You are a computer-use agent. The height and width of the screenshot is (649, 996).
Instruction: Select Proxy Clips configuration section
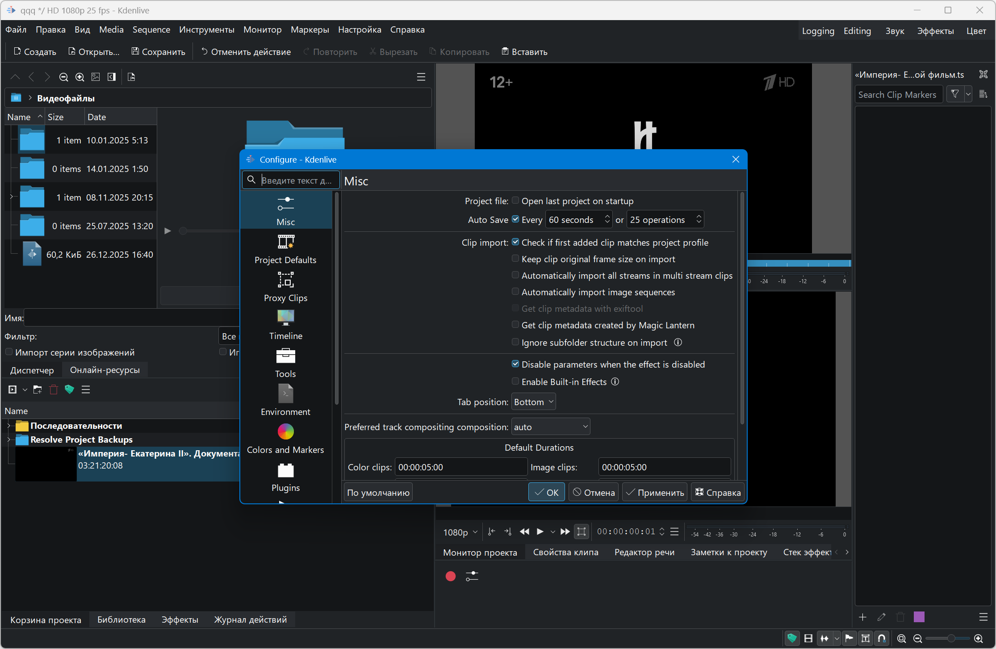[285, 287]
